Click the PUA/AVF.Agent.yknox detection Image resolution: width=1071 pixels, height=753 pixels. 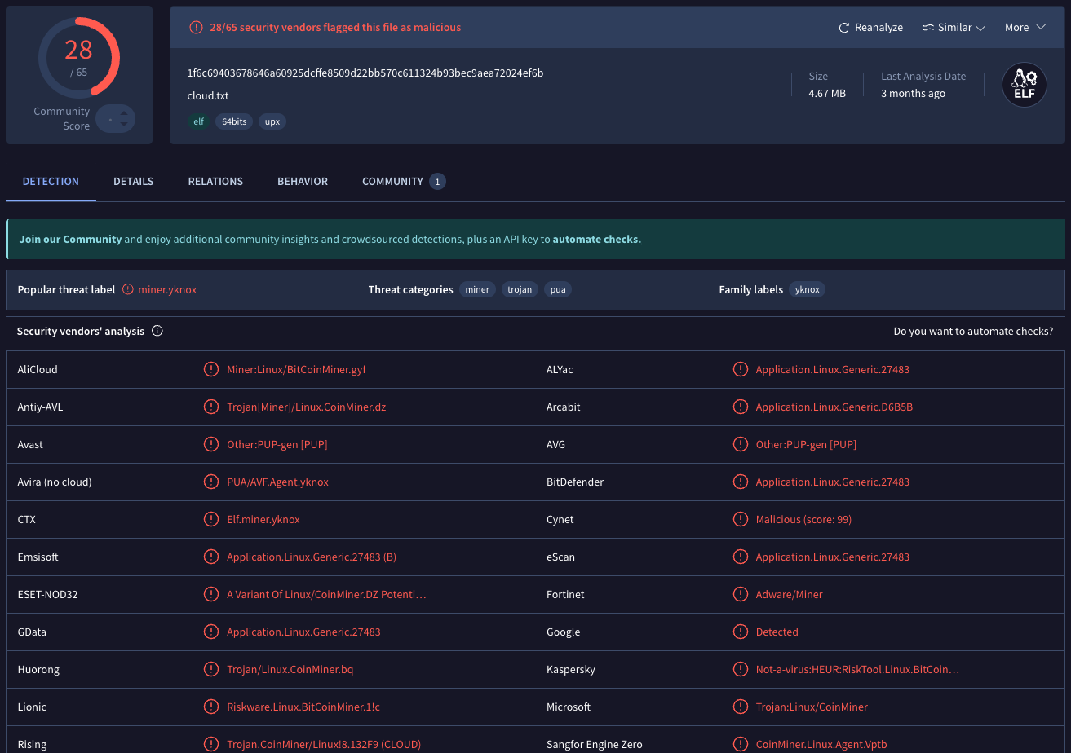tap(278, 482)
